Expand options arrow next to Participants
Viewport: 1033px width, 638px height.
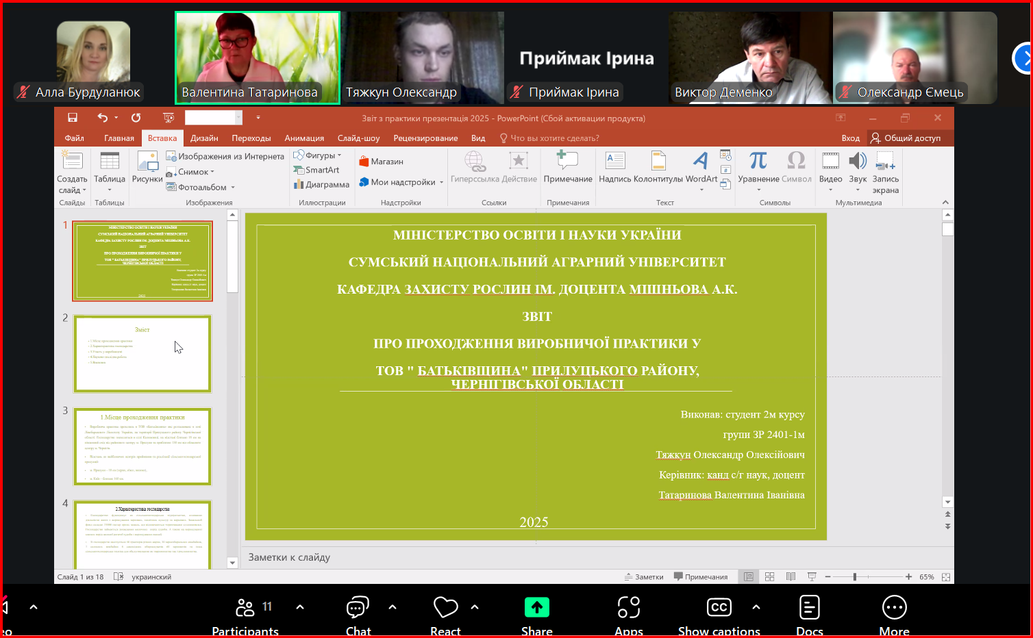[x=300, y=607]
